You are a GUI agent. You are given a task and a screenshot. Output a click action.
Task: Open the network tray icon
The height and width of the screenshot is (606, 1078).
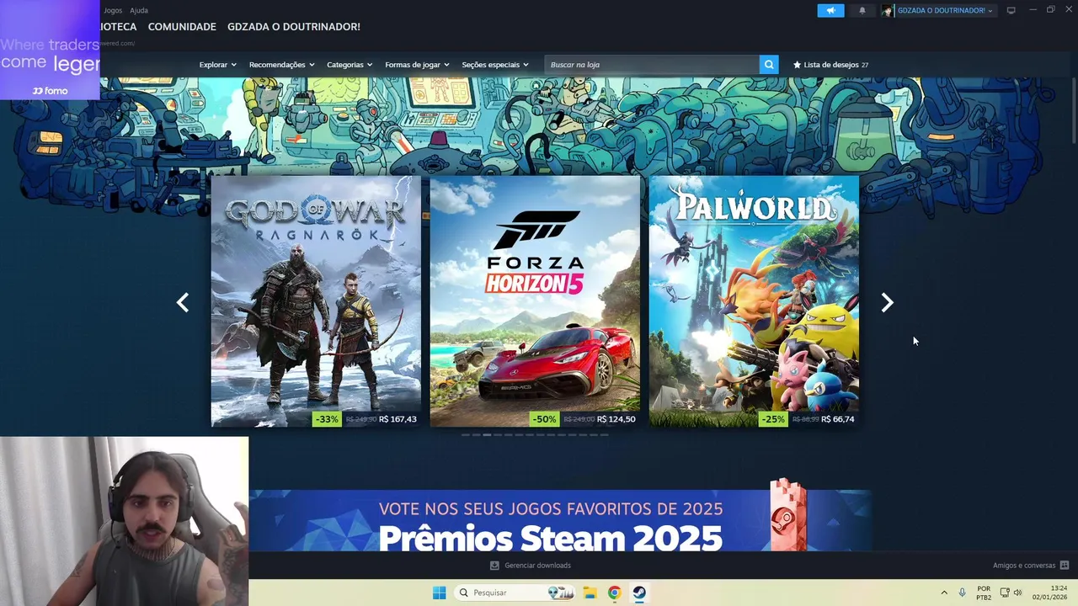[x=1005, y=593]
